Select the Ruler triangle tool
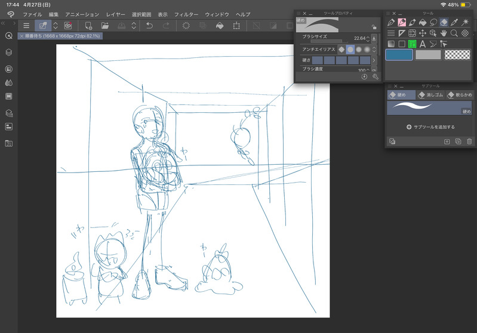Image resolution: width=477 pixels, height=333 pixels. (402, 33)
